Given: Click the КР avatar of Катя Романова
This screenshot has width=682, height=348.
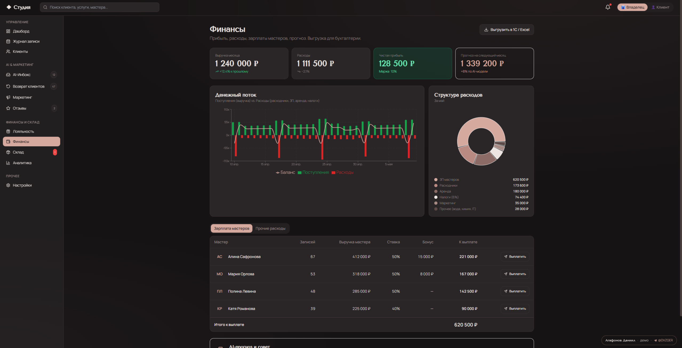Looking at the screenshot, I should [x=220, y=309].
